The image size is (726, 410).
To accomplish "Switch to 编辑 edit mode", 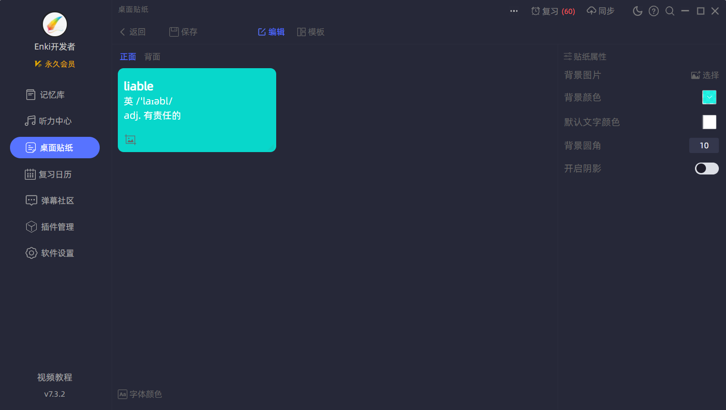I will [x=271, y=32].
